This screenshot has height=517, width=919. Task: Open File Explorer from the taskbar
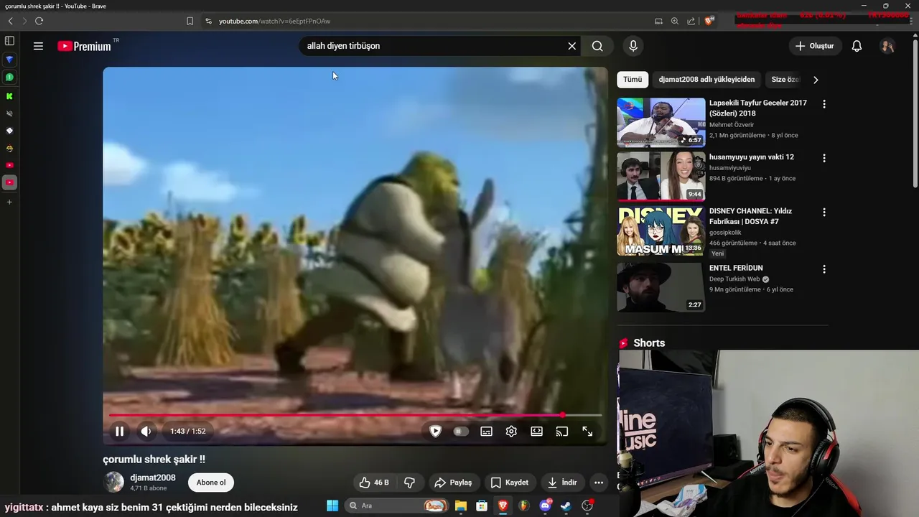pyautogui.click(x=460, y=506)
